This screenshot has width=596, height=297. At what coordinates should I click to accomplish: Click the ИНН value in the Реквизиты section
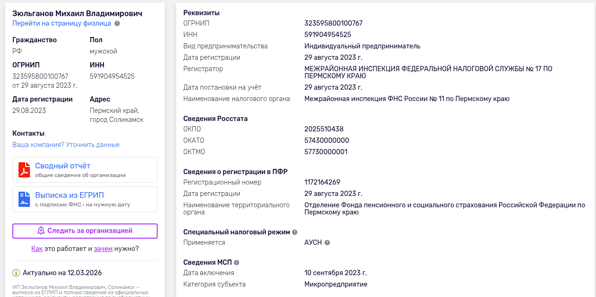click(328, 35)
